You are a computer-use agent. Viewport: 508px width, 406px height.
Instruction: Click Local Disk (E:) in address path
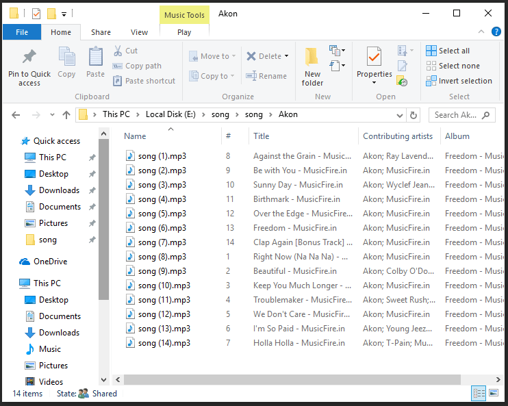point(170,114)
